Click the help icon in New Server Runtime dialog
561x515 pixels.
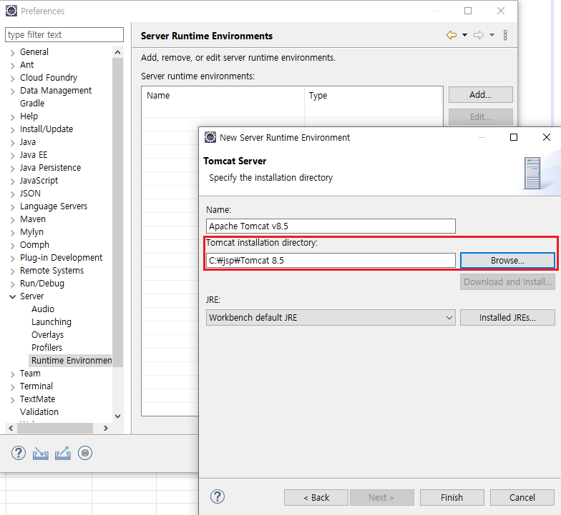218,497
